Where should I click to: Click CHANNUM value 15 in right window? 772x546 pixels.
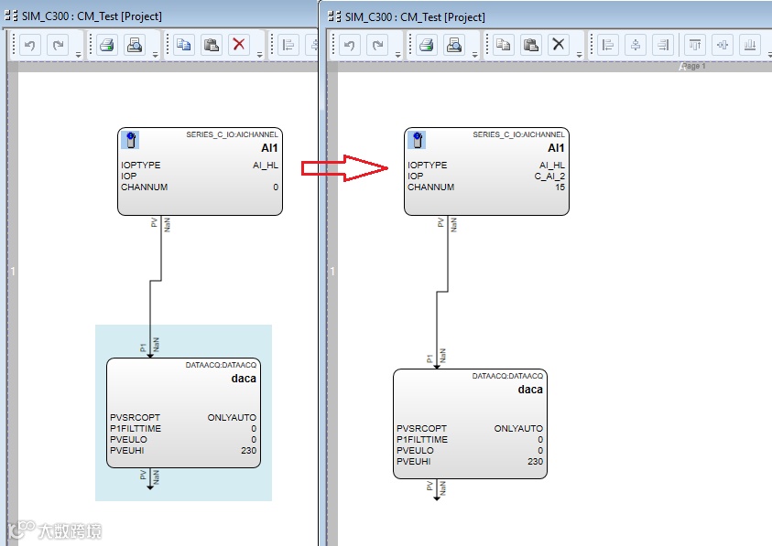(x=560, y=187)
